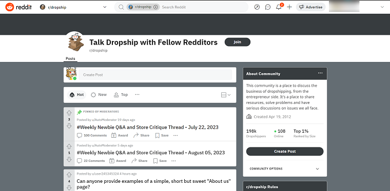Expand the Community Options section

(x=285, y=168)
